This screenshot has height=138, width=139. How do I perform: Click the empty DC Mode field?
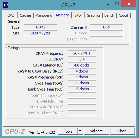[x=107, y=33]
